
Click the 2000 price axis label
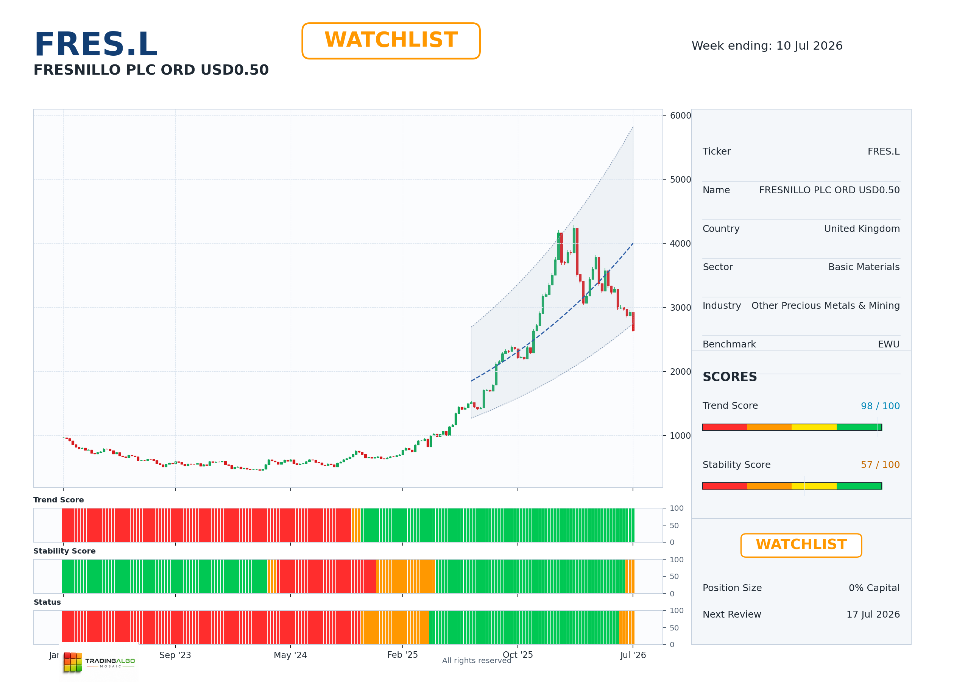680,372
